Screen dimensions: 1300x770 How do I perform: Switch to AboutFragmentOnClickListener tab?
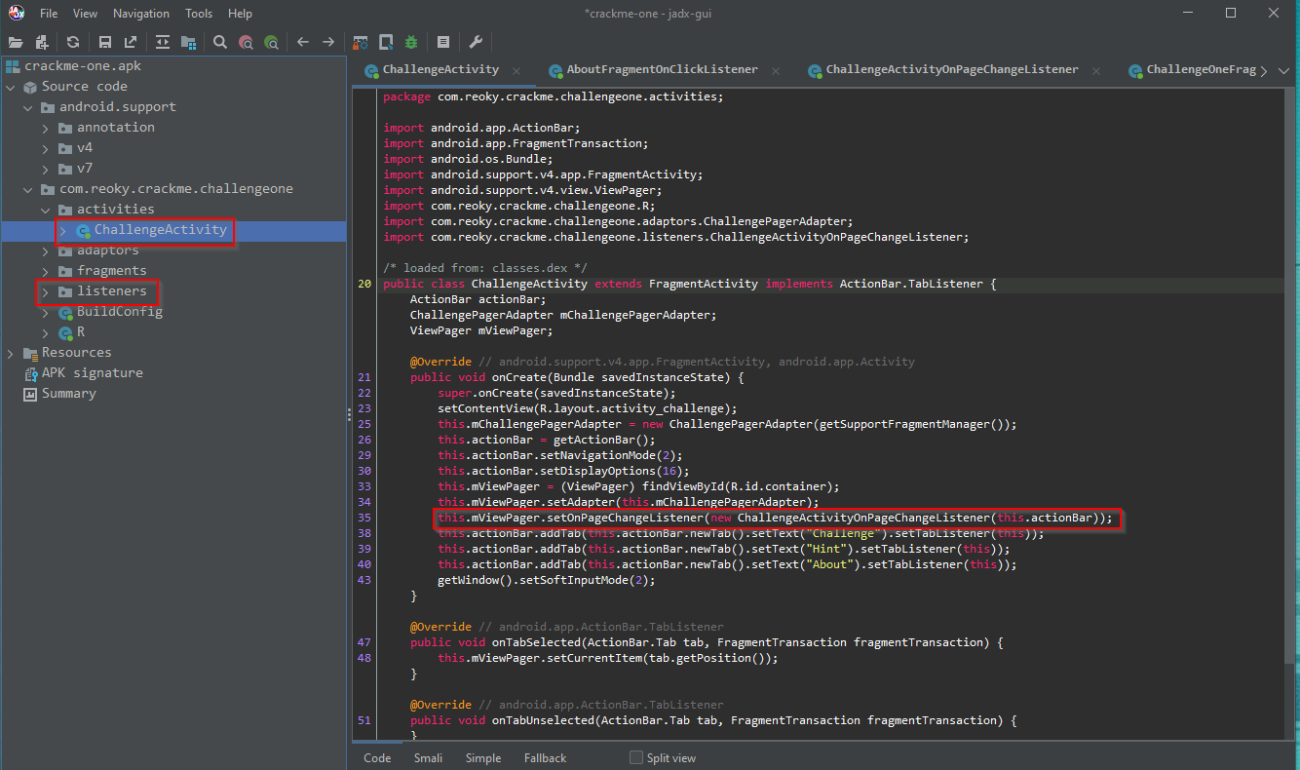(x=665, y=70)
